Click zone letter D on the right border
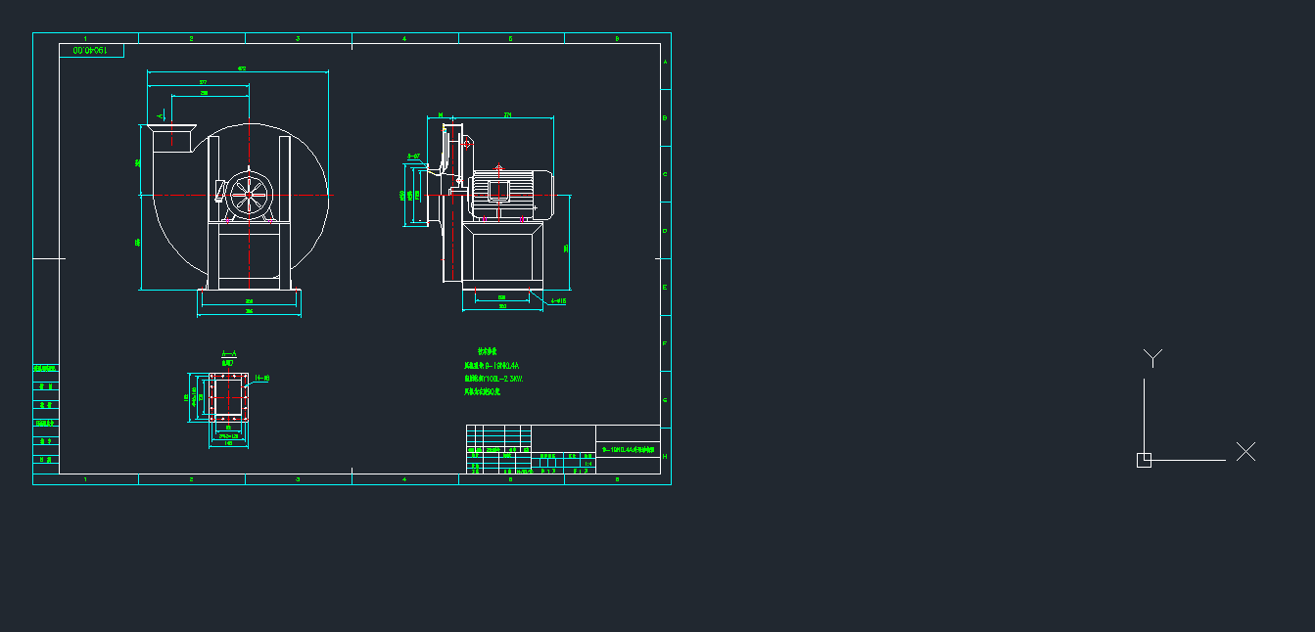The width and height of the screenshot is (1315, 632). [666, 231]
